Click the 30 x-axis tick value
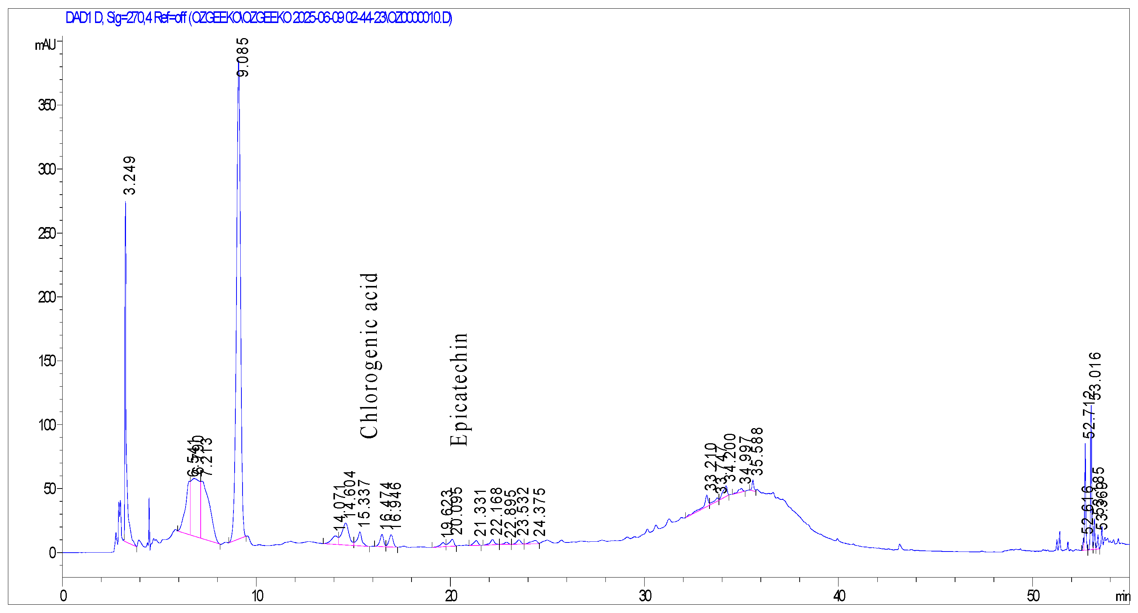 pos(645,596)
